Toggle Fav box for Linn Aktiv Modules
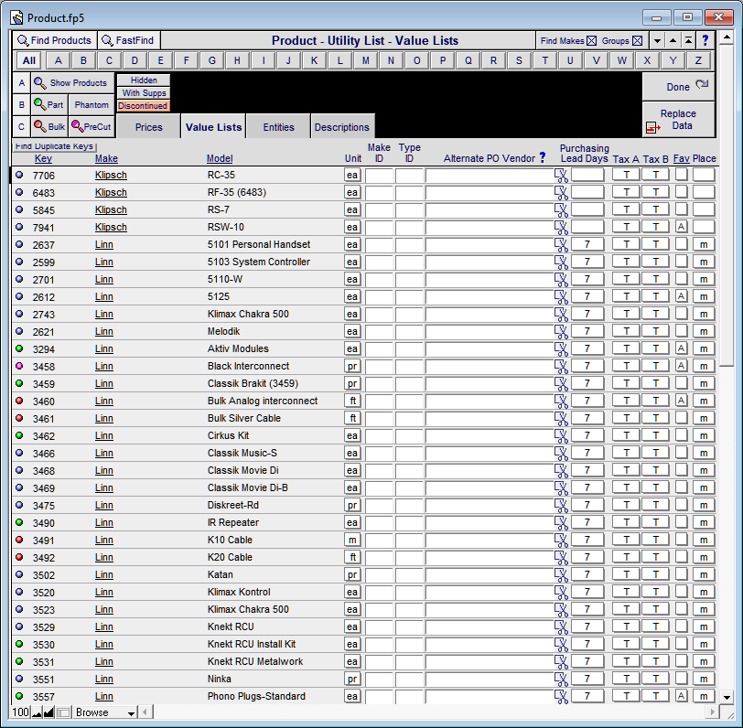Viewport: 743px width, 728px height. (682, 348)
